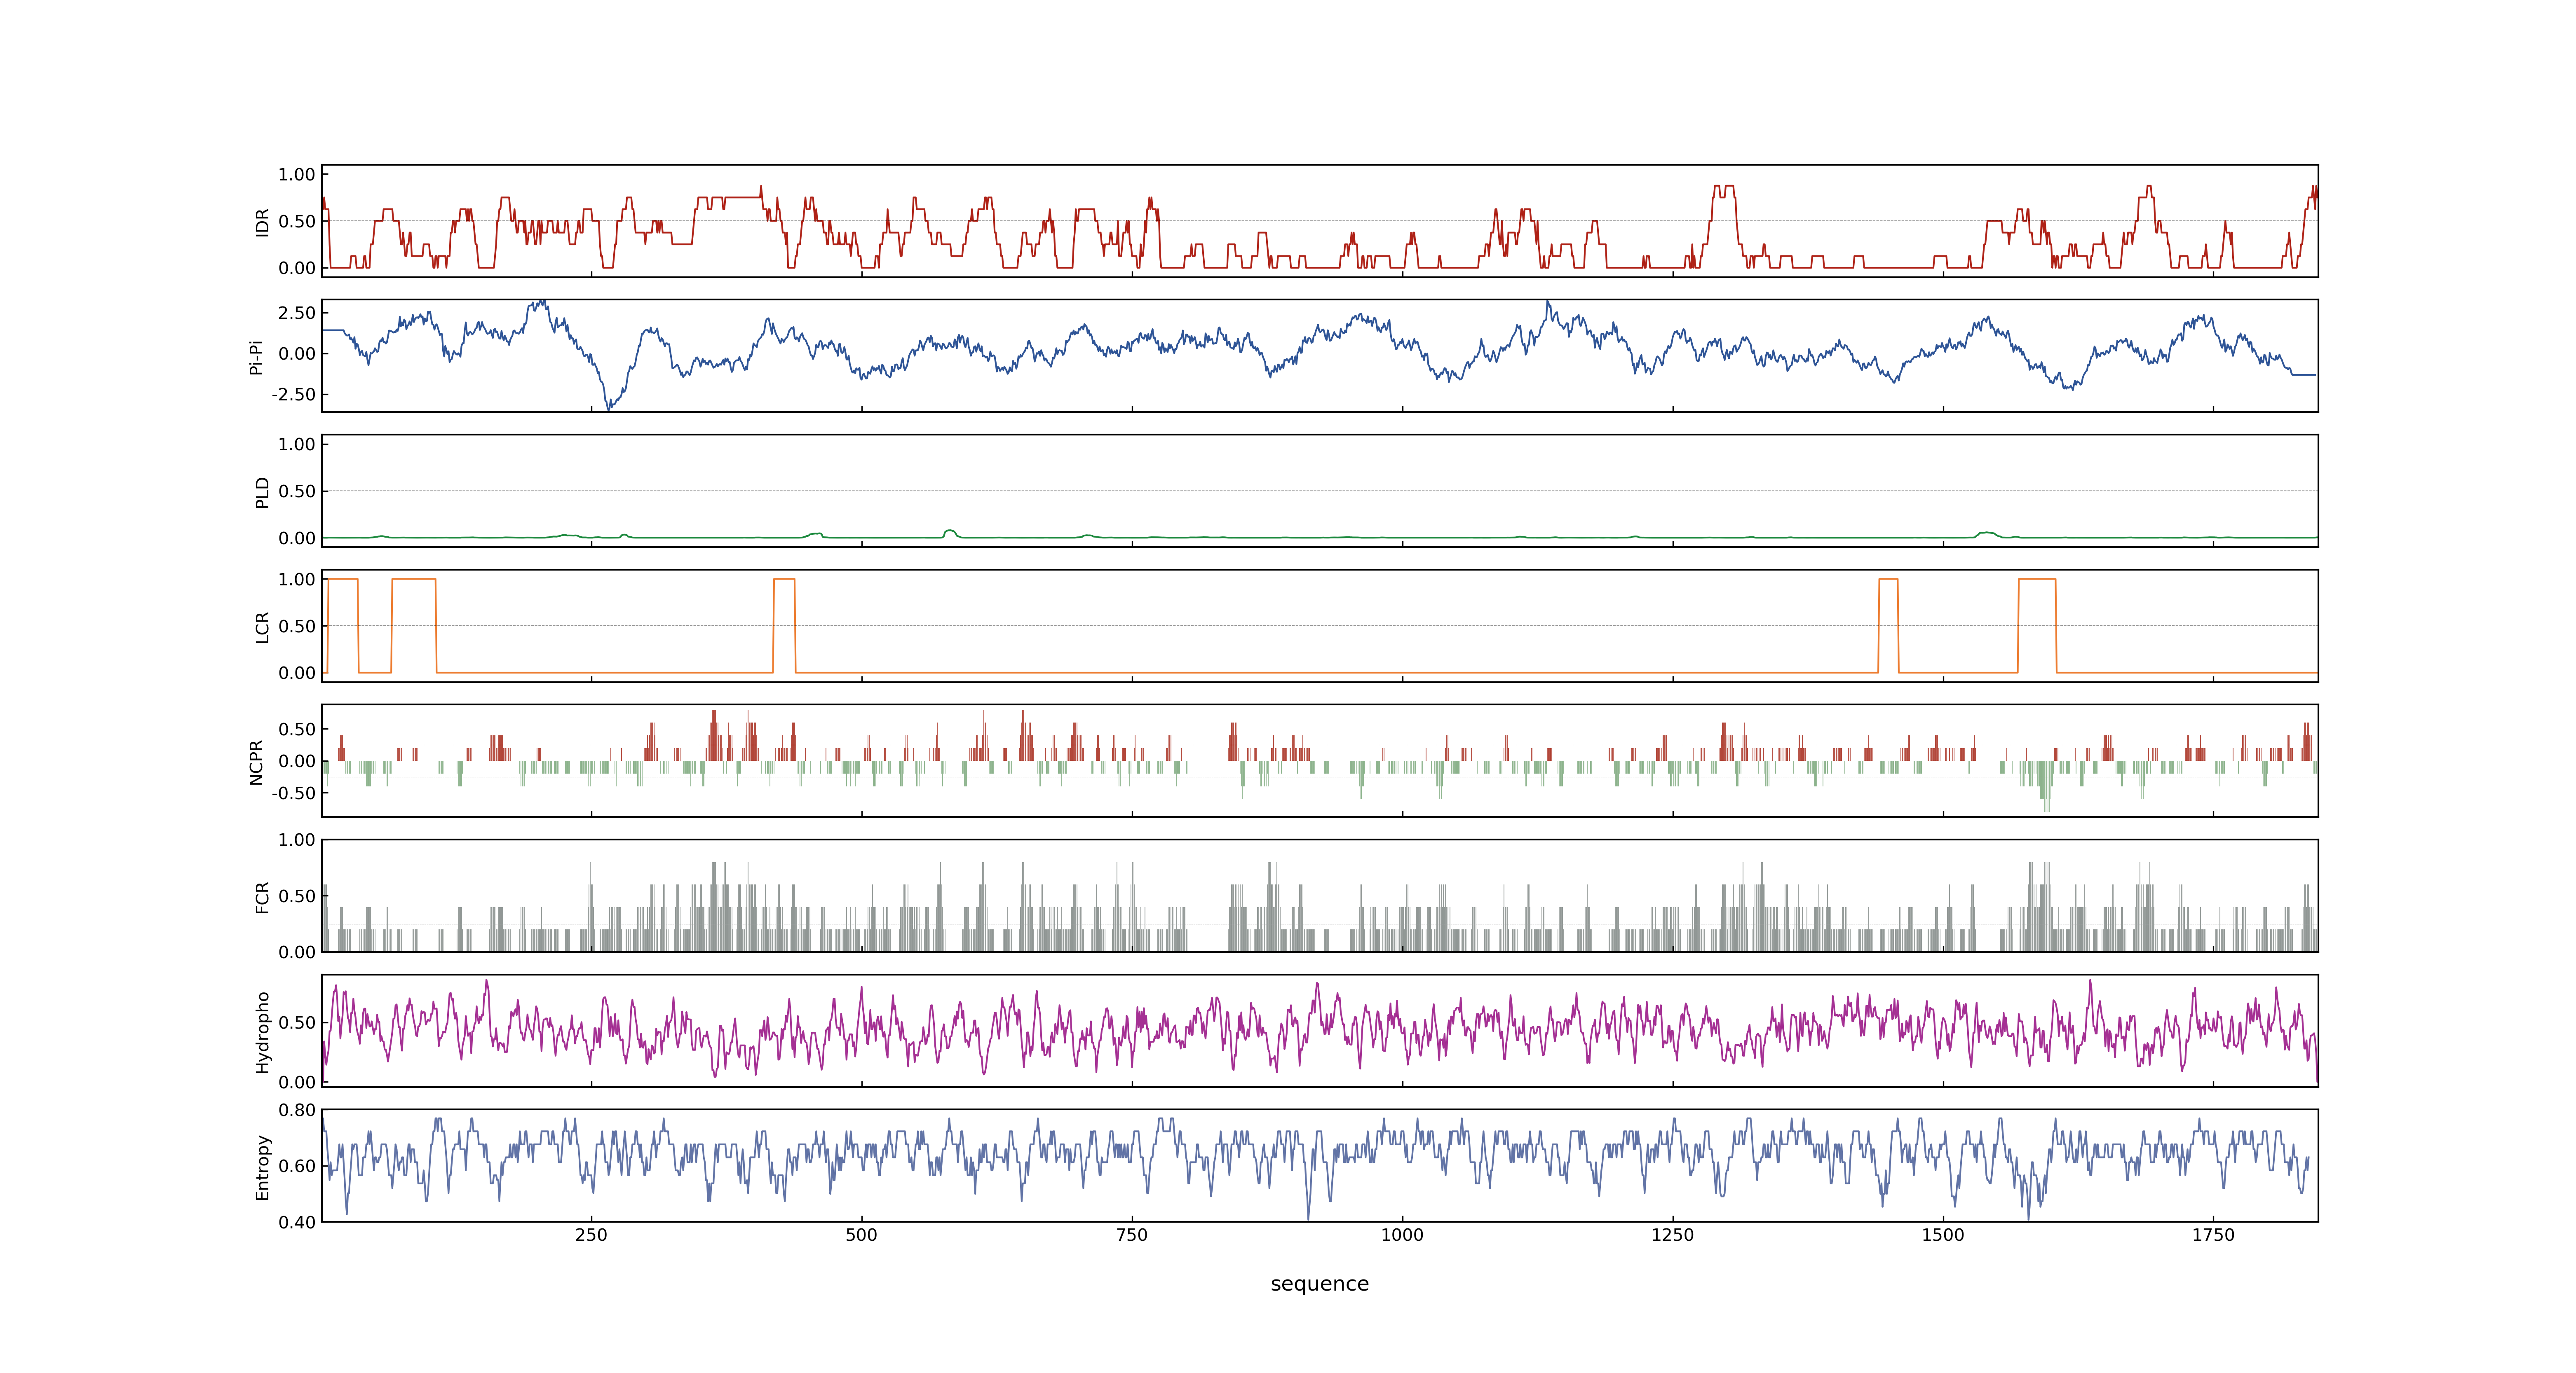This screenshot has width=2576, height=1373.
Task: Click the 0.40 tick on Entropy axis
Action: [297, 1222]
